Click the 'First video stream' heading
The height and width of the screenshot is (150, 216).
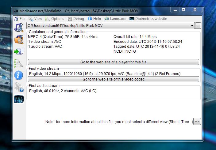point(44,69)
